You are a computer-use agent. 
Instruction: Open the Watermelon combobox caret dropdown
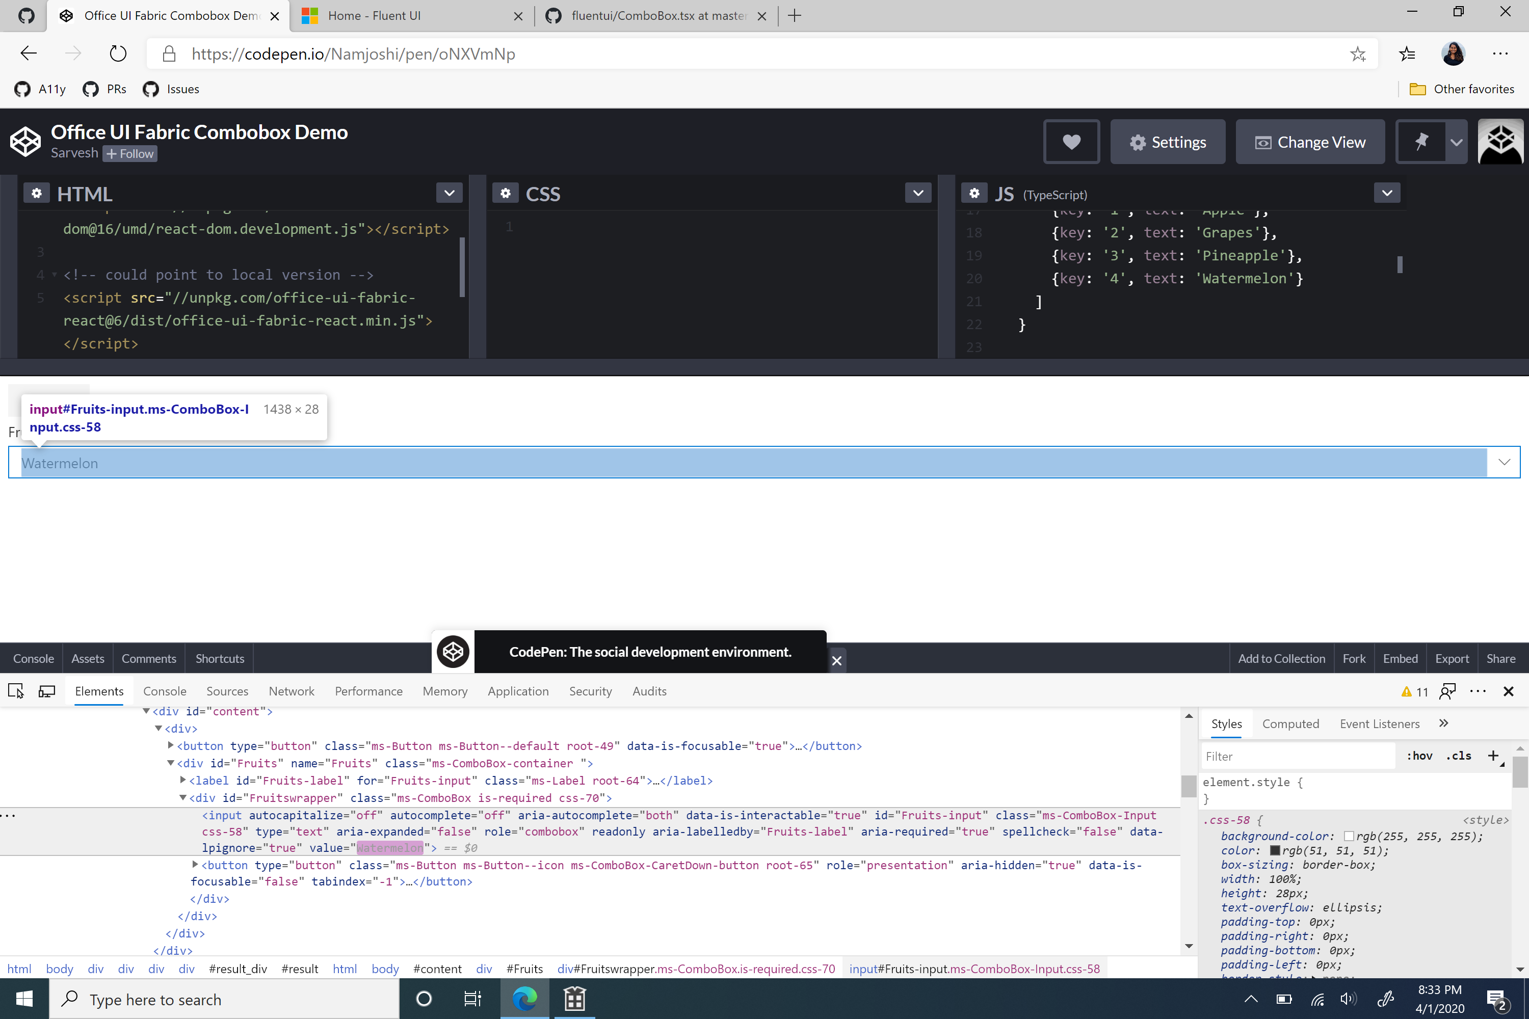point(1504,462)
